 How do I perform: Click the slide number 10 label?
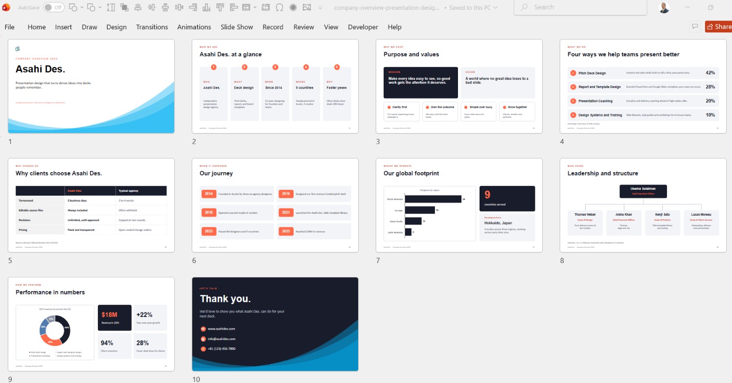pyautogui.click(x=196, y=379)
